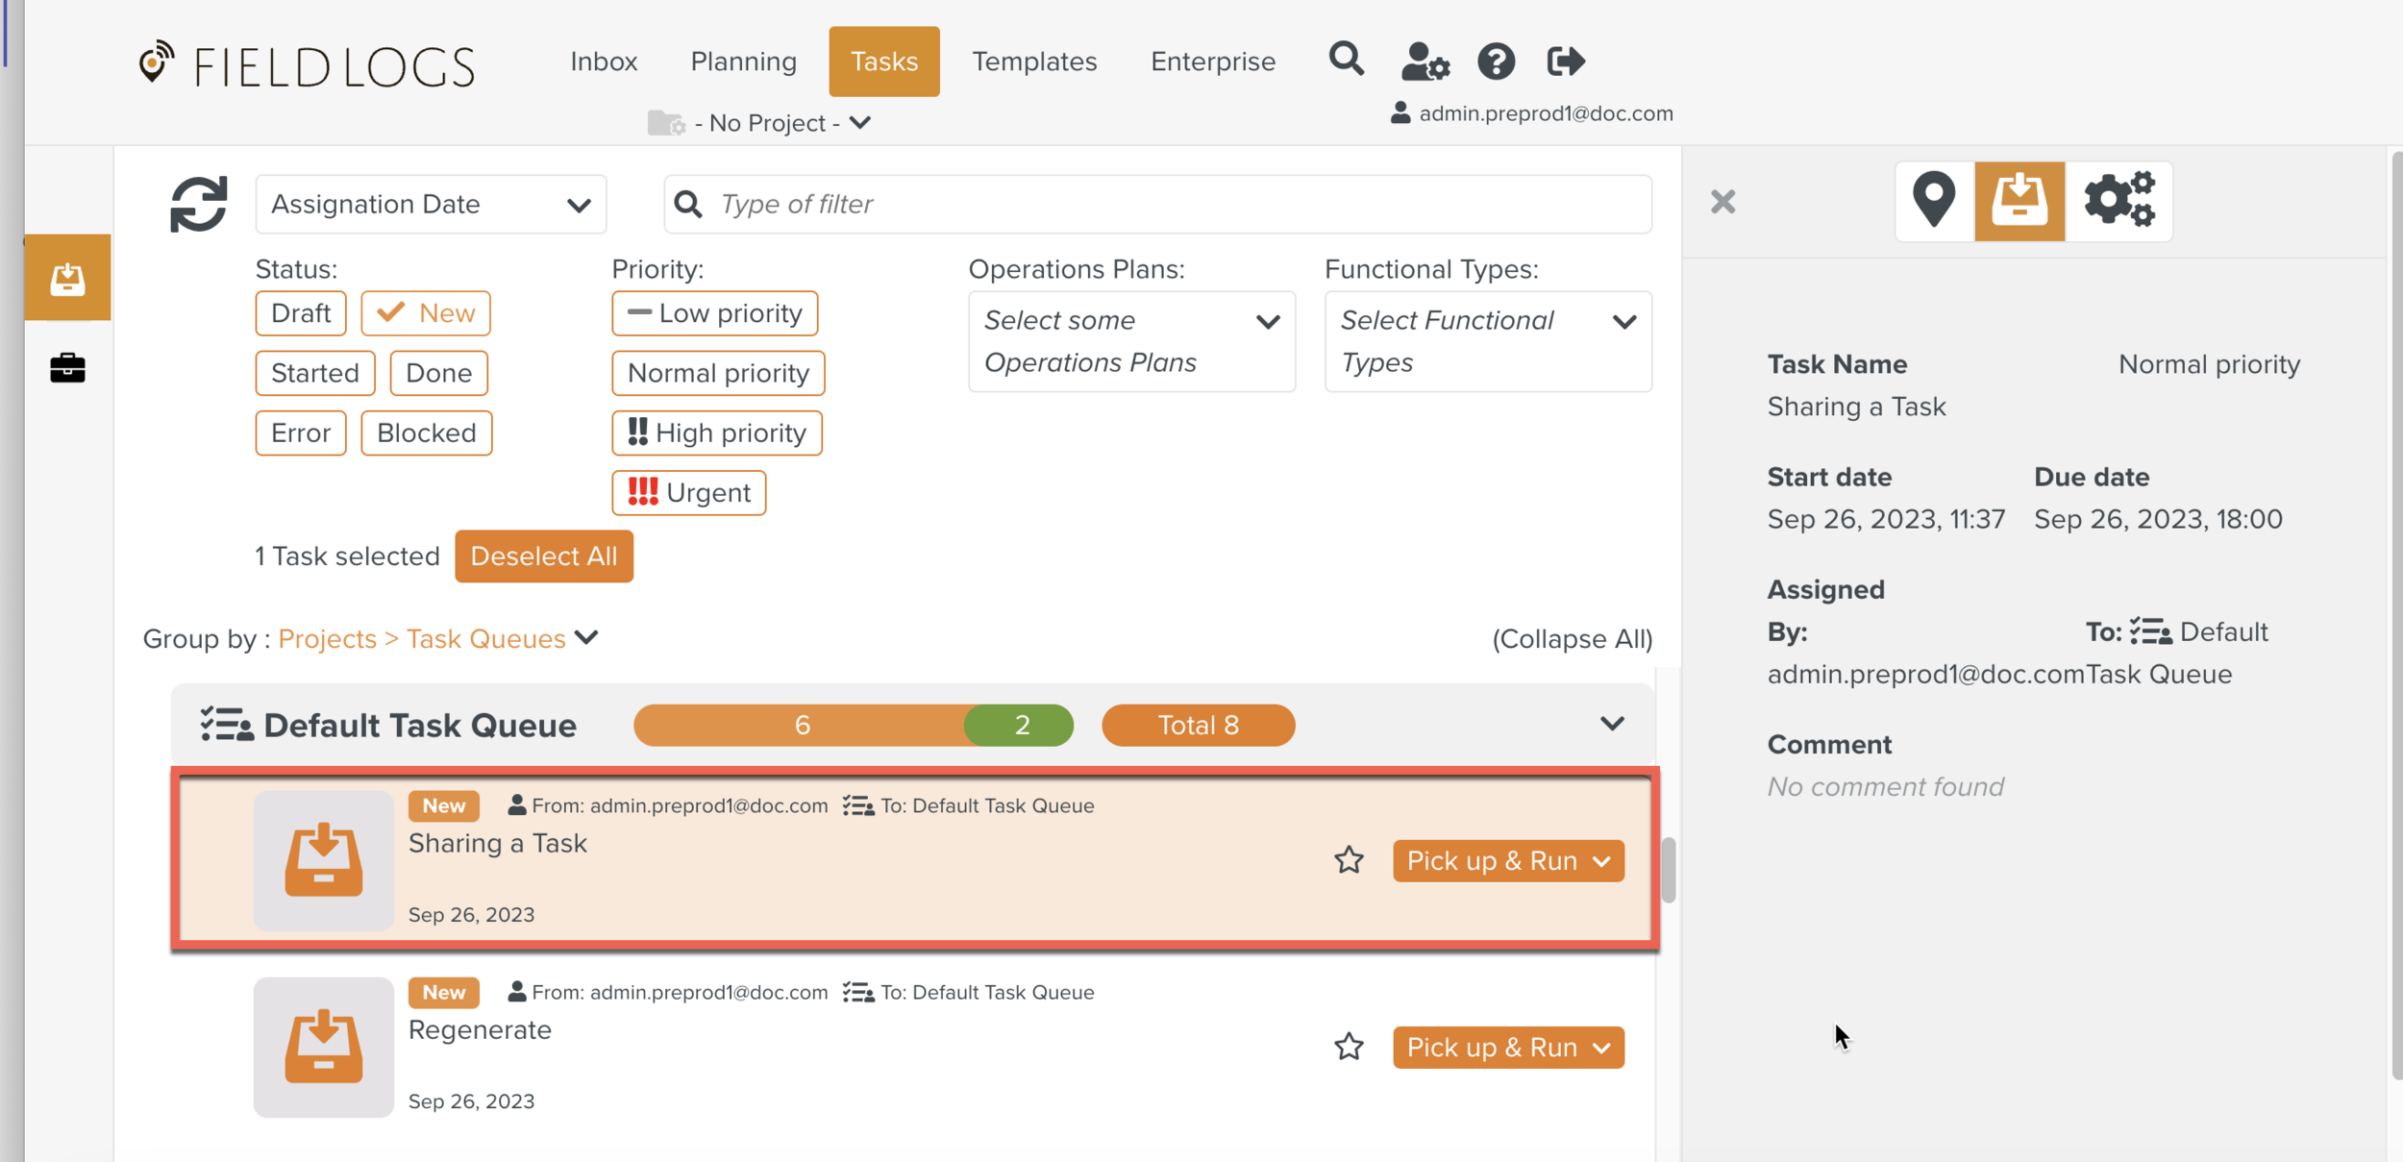Enable the Urgent priority filter

click(688, 493)
